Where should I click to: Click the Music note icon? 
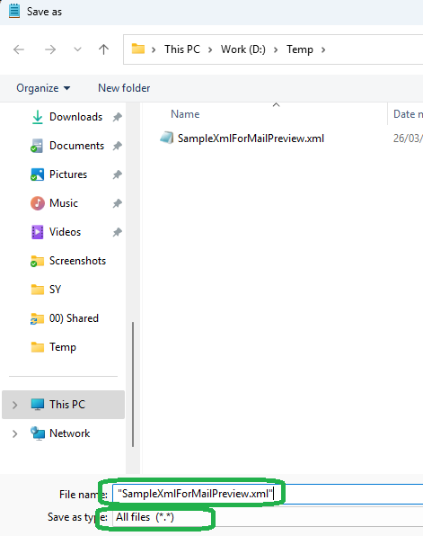click(37, 203)
